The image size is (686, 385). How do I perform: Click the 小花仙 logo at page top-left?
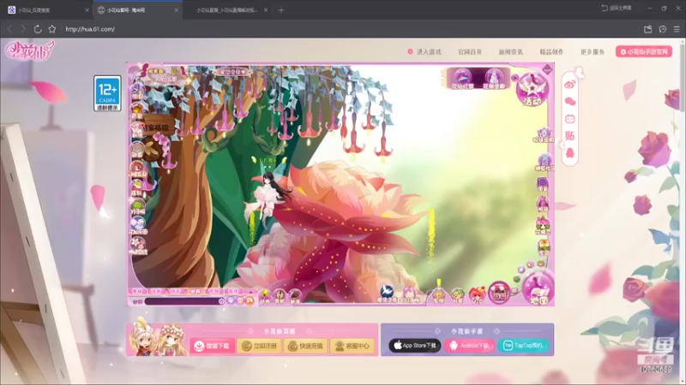[29, 50]
